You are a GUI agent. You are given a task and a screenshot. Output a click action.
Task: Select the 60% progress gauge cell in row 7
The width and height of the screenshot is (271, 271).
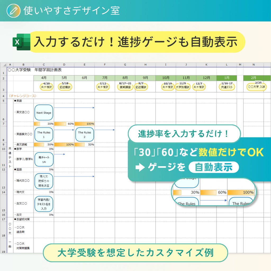coord(64,124)
